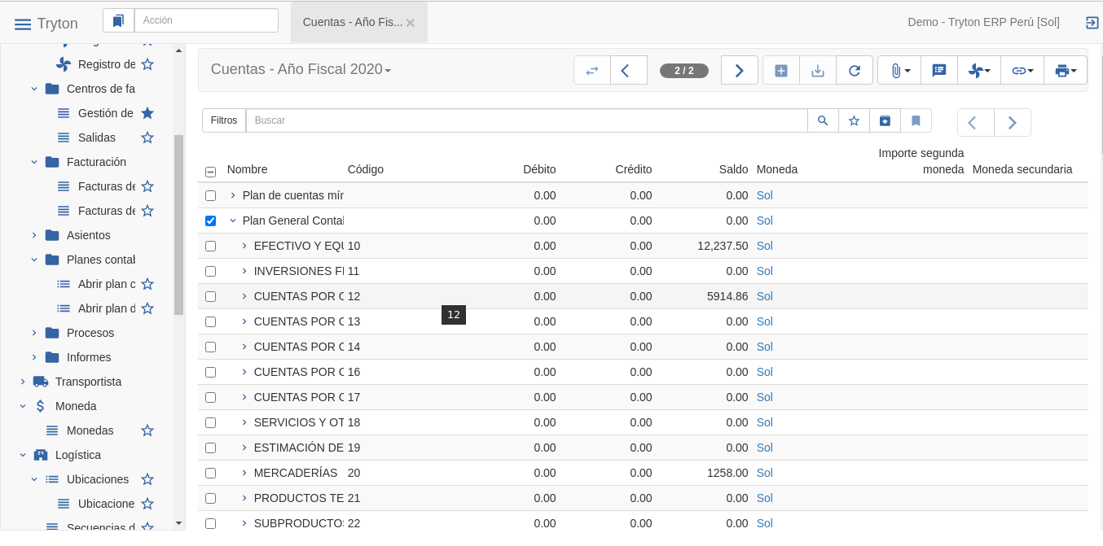1103x546 pixels.
Task: Click the bookmark icon beside Acción field
Action: click(x=118, y=20)
